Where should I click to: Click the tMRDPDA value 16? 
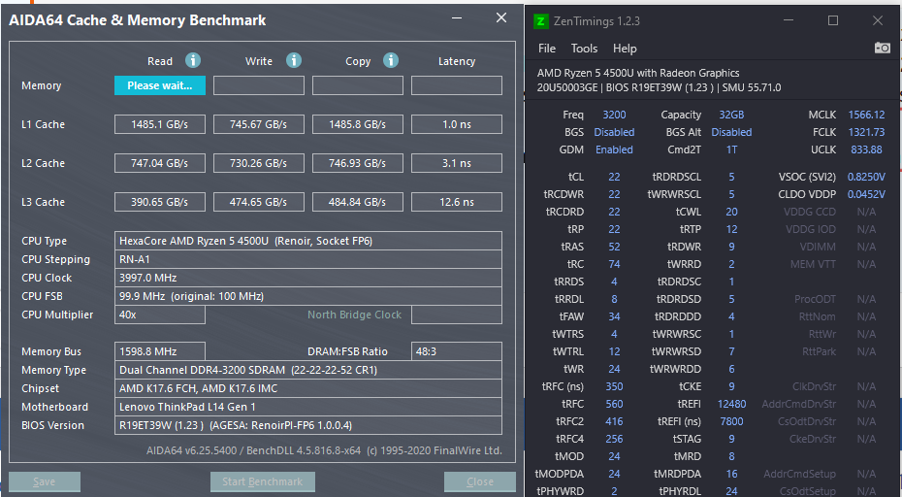[x=731, y=474]
